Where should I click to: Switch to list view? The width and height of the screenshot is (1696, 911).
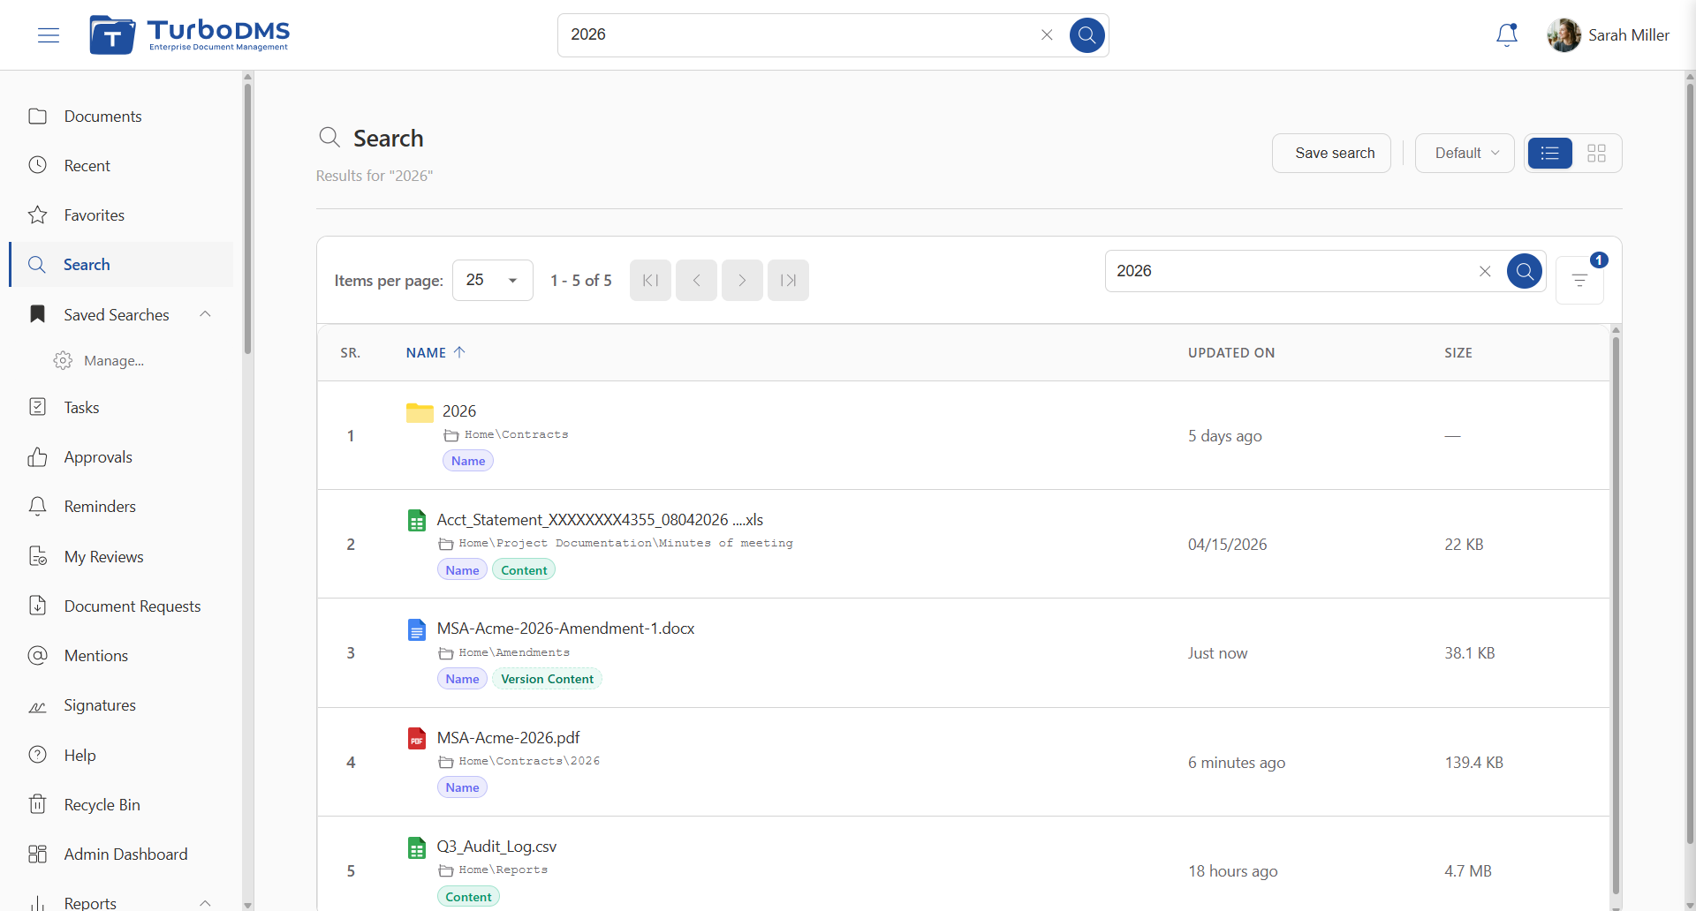(1550, 154)
